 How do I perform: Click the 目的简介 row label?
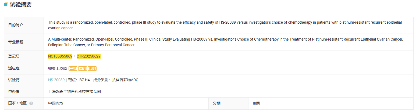pos(16,25)
